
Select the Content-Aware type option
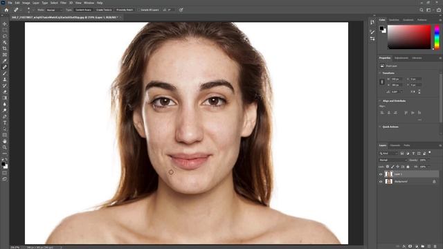pyautogui.click(x=83, y=10)
